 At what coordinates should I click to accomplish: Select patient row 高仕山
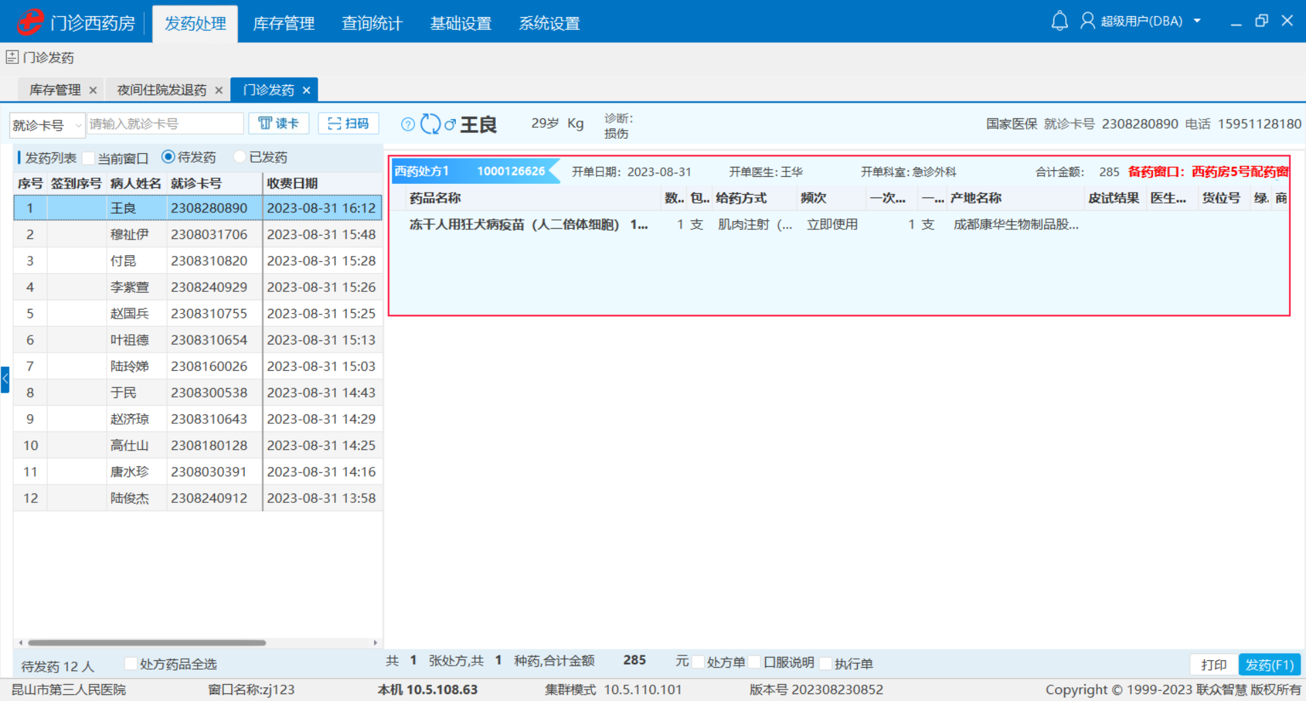click(197, 445)
